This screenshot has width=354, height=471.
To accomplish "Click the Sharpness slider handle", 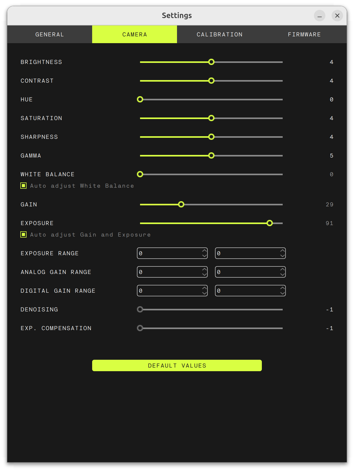I will (x=211, y=137).
